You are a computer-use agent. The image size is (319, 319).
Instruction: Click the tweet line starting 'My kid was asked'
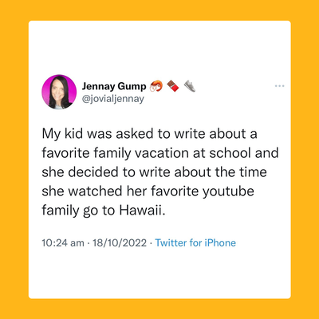149,133
